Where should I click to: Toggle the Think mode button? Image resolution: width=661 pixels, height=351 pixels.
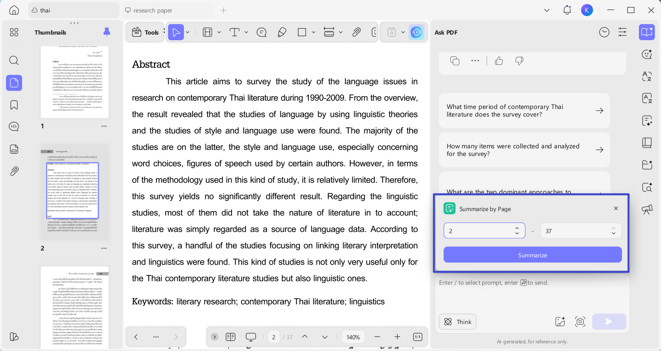[x=458, y=322]
